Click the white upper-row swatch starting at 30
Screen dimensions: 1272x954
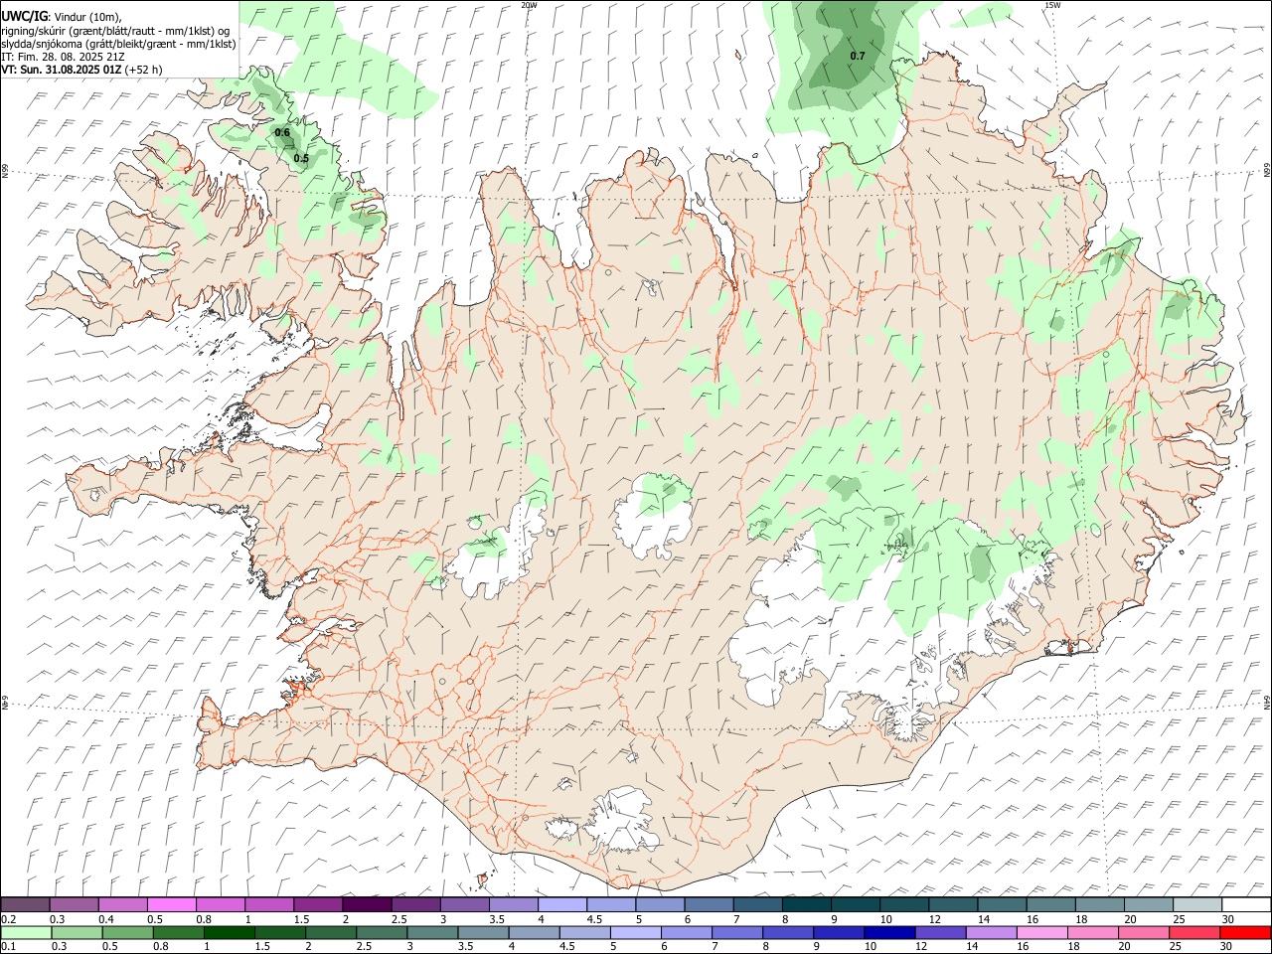(x=1246, y=905)
